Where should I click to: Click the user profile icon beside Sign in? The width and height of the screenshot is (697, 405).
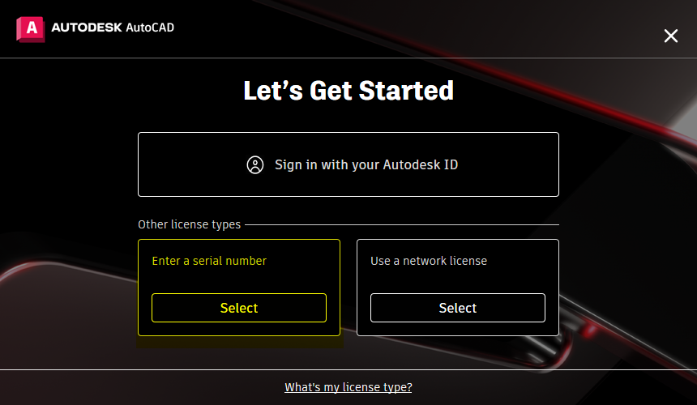(x=255, y=164)
